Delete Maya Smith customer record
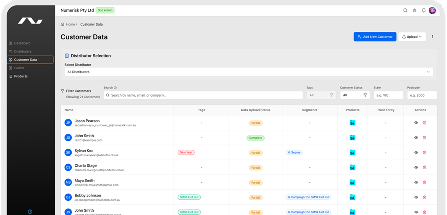 424,182
